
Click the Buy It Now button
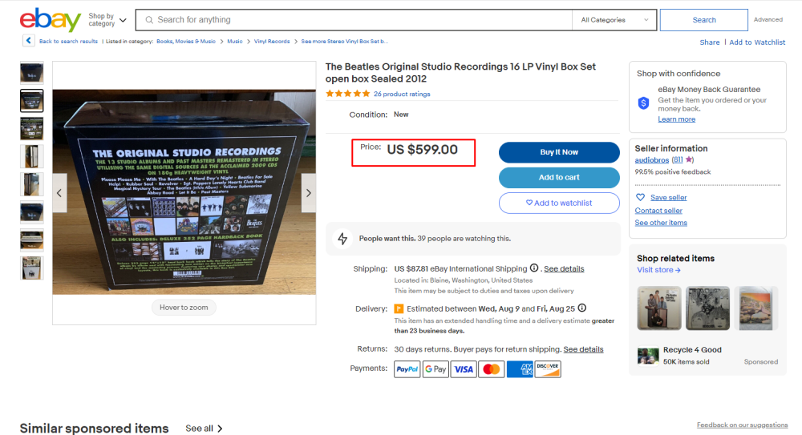(x=559, y=152)
